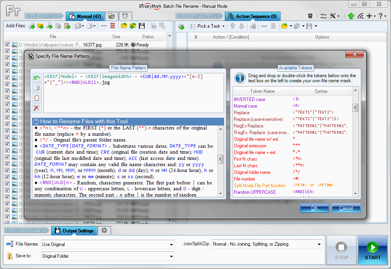Switch to the alarm clock scheduled mode tab
The image size is (391, 269).
(x=125, y=16)
